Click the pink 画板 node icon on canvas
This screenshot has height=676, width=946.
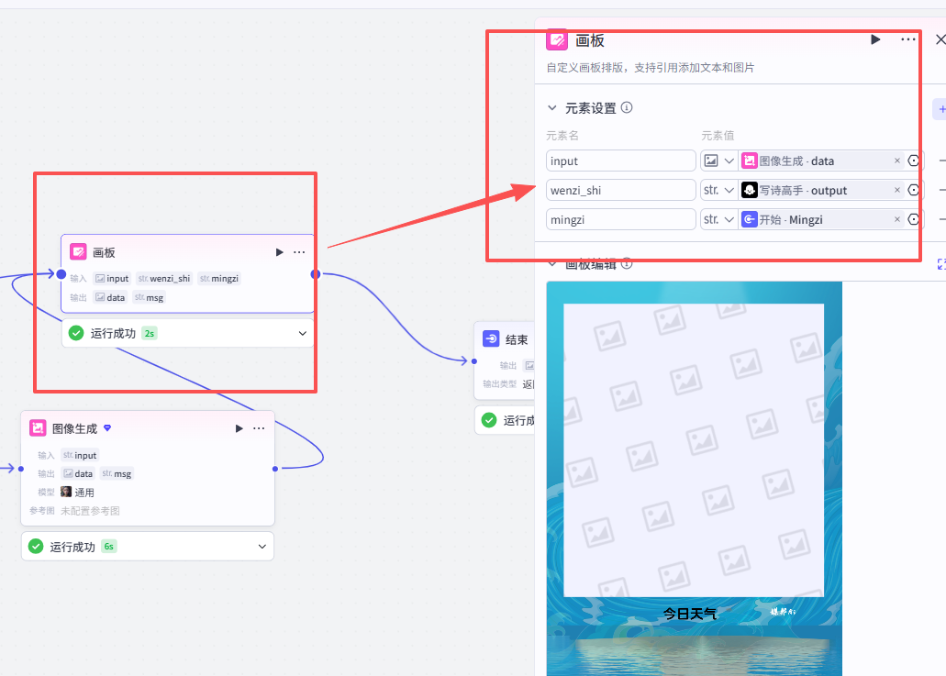coord(78,251)
